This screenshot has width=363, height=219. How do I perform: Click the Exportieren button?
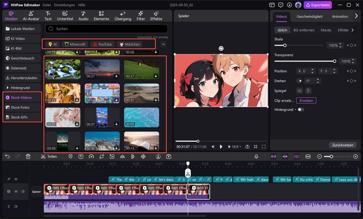(x=318, y=5)
